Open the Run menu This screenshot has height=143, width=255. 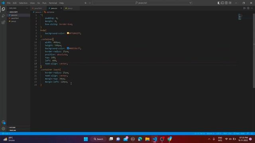44,3
